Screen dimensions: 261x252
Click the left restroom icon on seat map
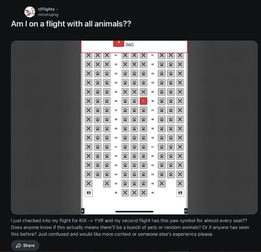coord(89,192)
